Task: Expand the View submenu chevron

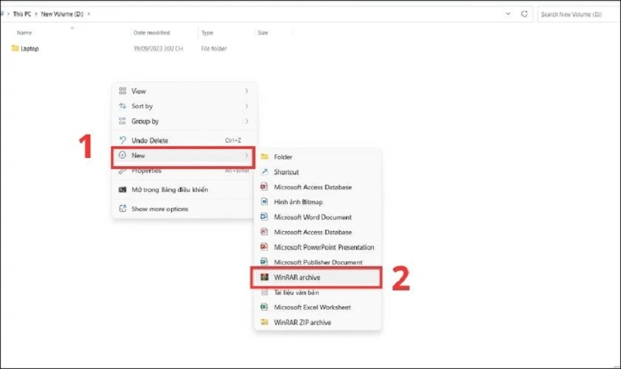Action: 246,91
